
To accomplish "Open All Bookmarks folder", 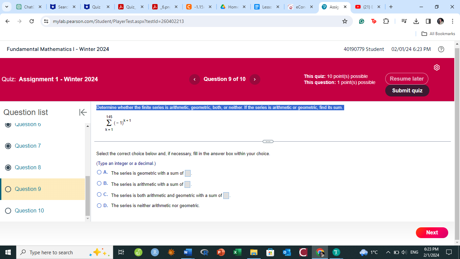I will 438,34.
